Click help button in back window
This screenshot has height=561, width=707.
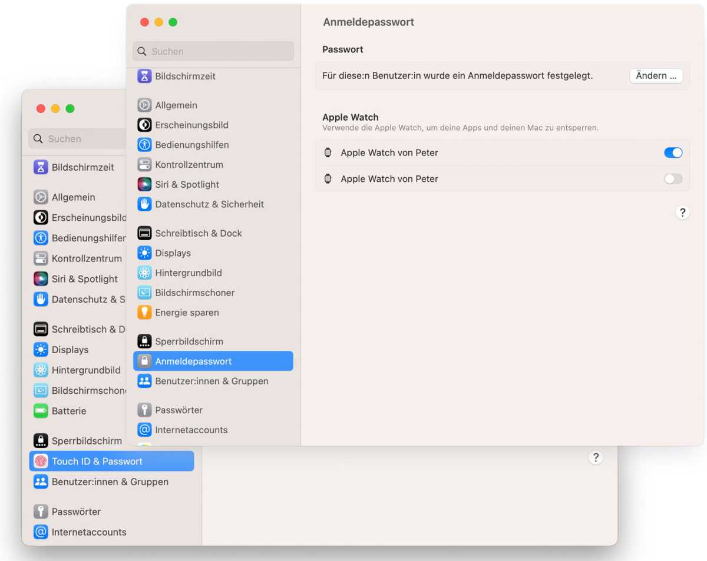[x=596, y=457]
